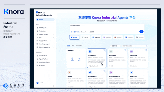Select the purple table category button

[x=107, y=37]
